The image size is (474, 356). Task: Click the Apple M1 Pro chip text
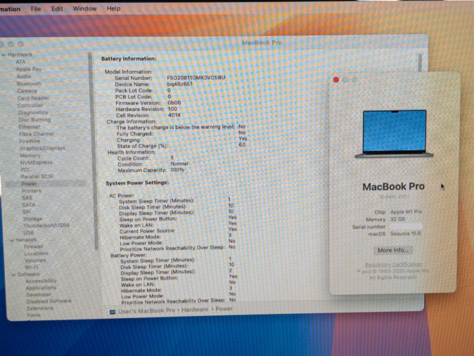click(406, 212)
